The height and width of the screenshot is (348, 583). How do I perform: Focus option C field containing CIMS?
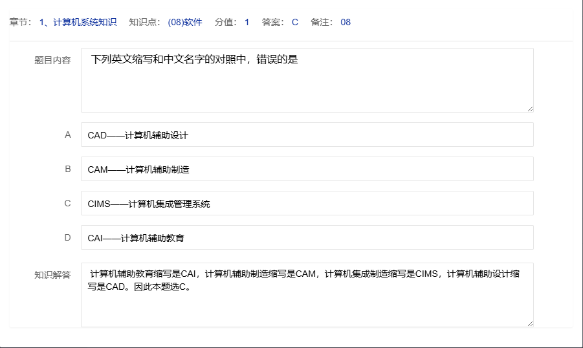click(307, 204)
